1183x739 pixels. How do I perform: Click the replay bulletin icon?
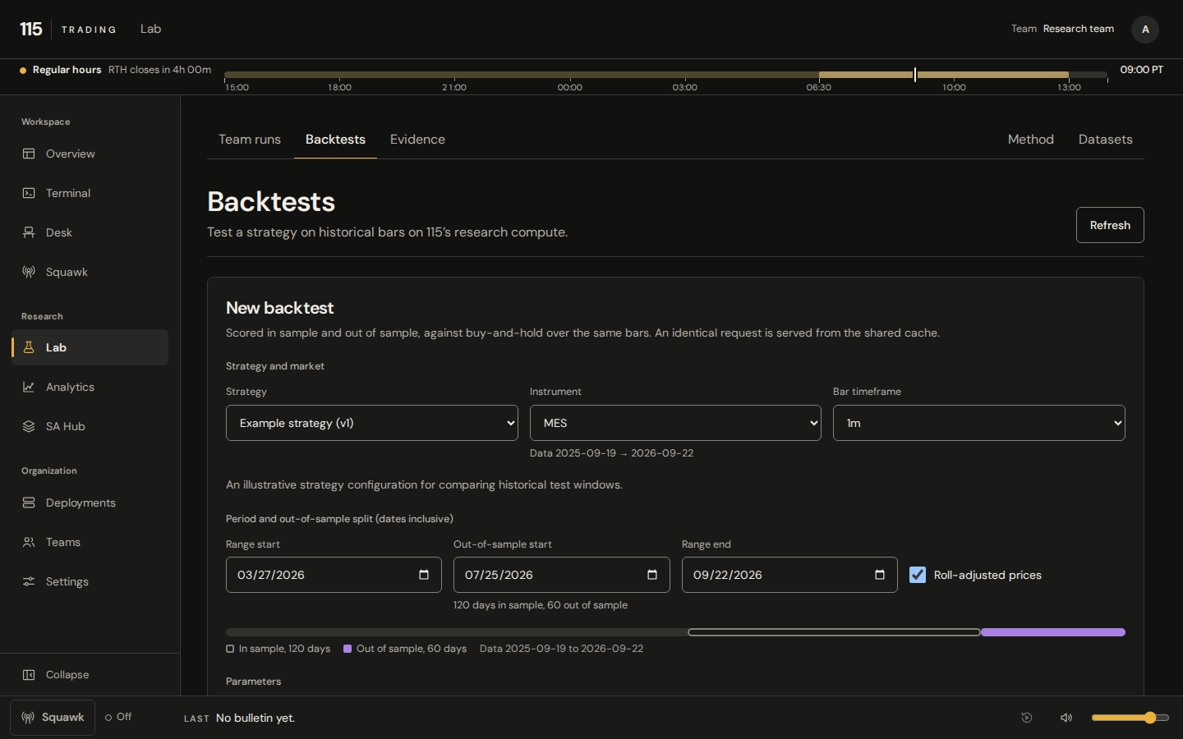point(1027,718)
